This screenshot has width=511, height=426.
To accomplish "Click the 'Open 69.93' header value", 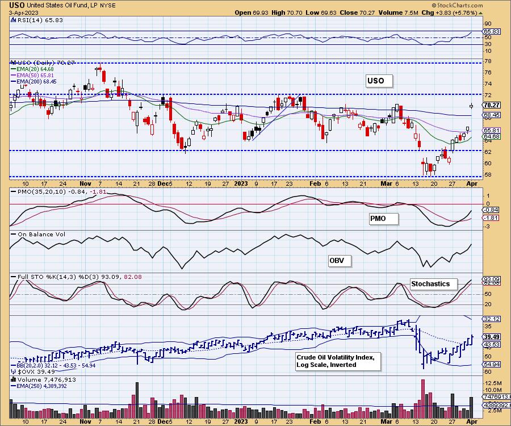I will (252, 12).
